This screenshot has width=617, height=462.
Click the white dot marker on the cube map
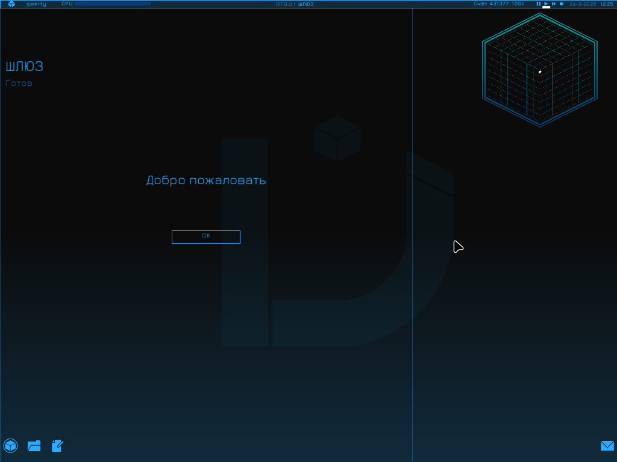540,72
